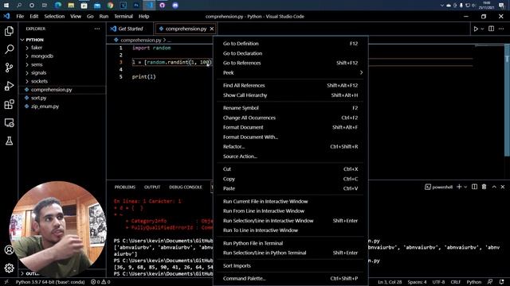Open editor More Actions ellipsis

pyautogui.click(x=501, y=29)
